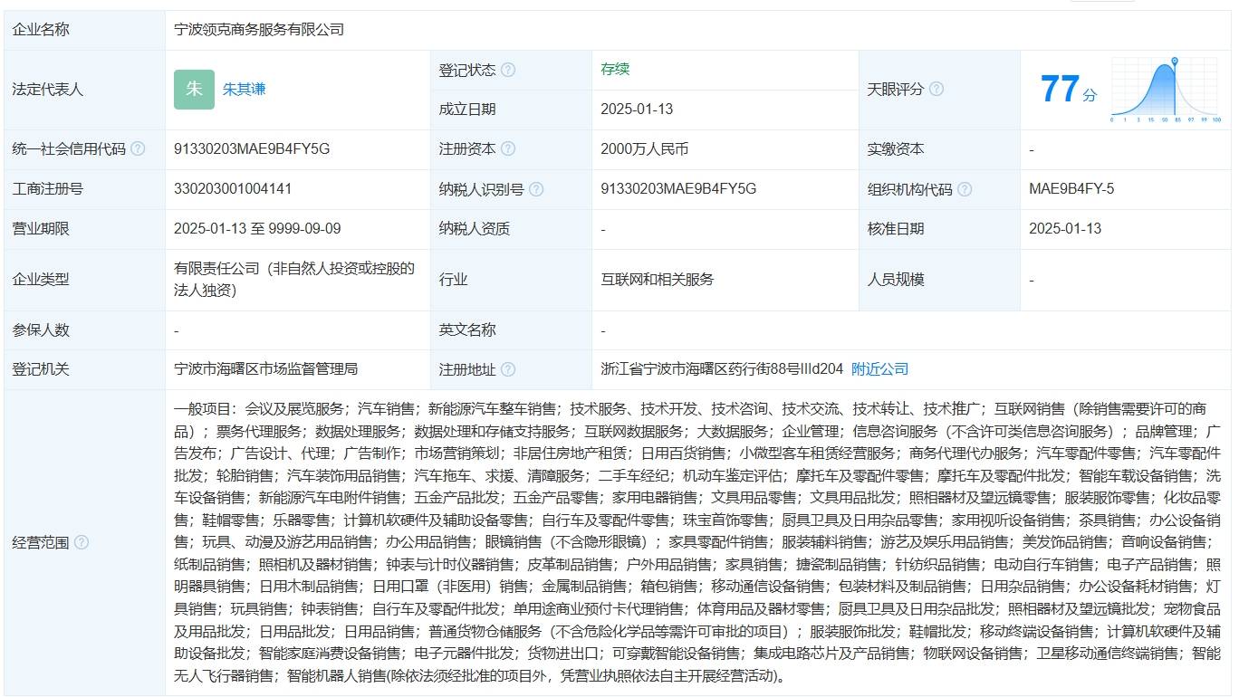1239x697 pixels.
Task: Click 核准日期 value 2025-01-13
Action: point(1065,229)
